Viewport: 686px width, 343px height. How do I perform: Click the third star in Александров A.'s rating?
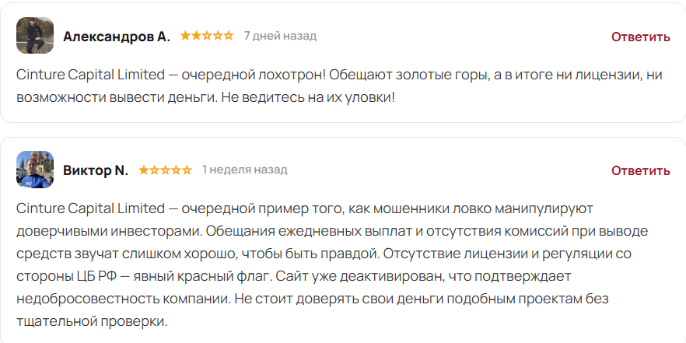tap(207, 36)
